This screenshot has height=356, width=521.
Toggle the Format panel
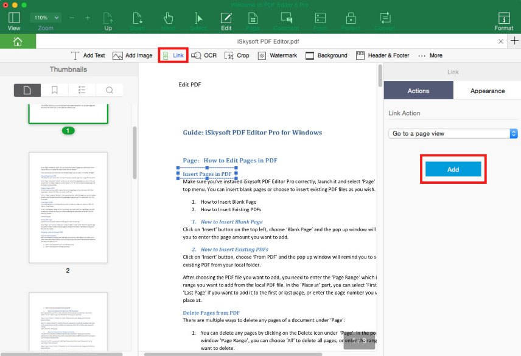(504, 21)
